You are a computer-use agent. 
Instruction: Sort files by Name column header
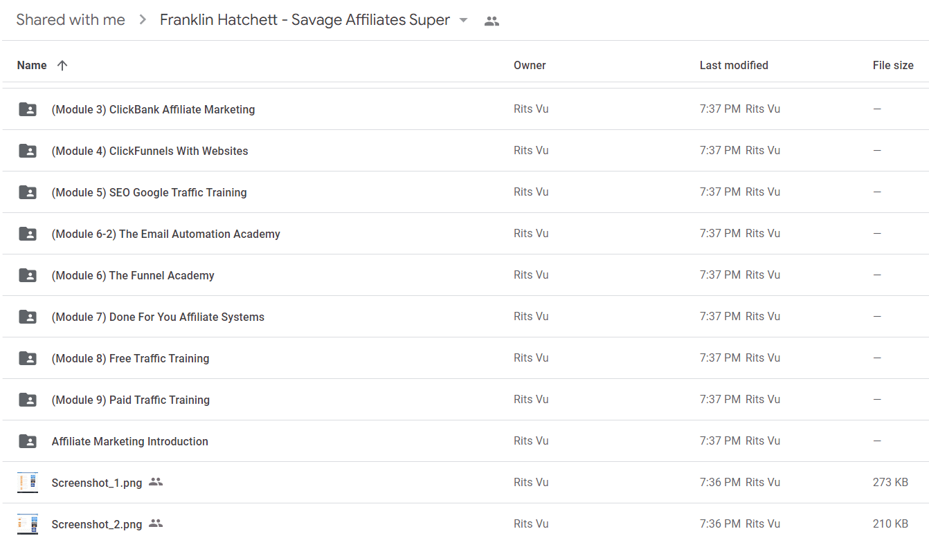point(32,65)
